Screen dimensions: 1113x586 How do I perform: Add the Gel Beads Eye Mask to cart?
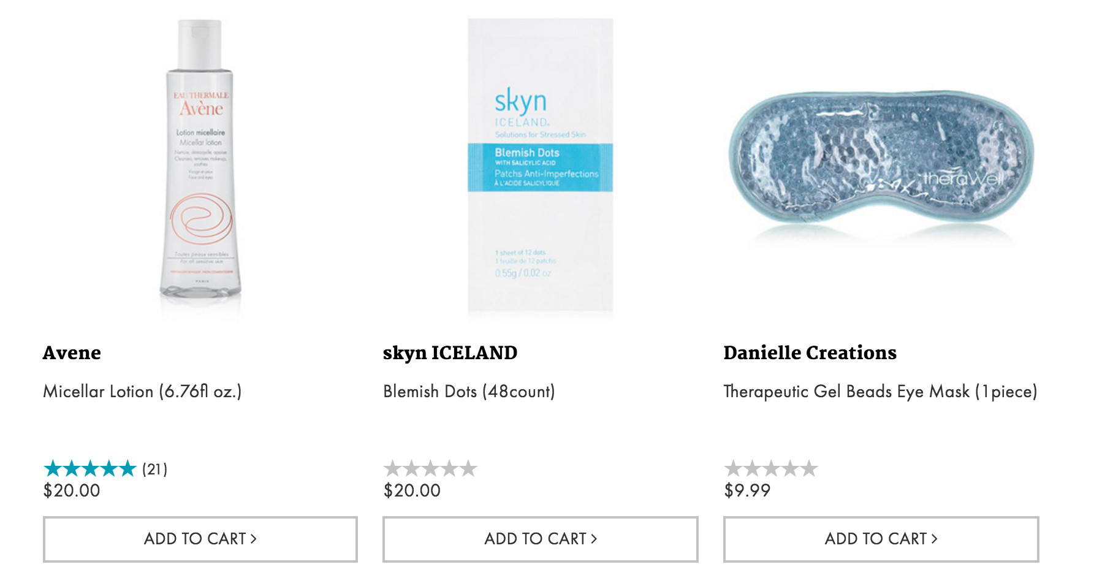point(881,539)
